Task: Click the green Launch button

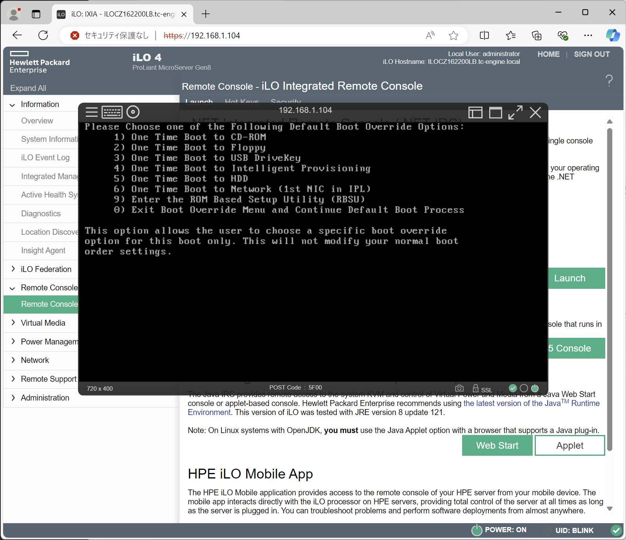Action: click(x=576, y=278)
